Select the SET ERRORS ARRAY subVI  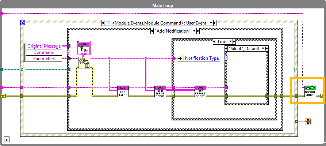[x=200, y=91]
